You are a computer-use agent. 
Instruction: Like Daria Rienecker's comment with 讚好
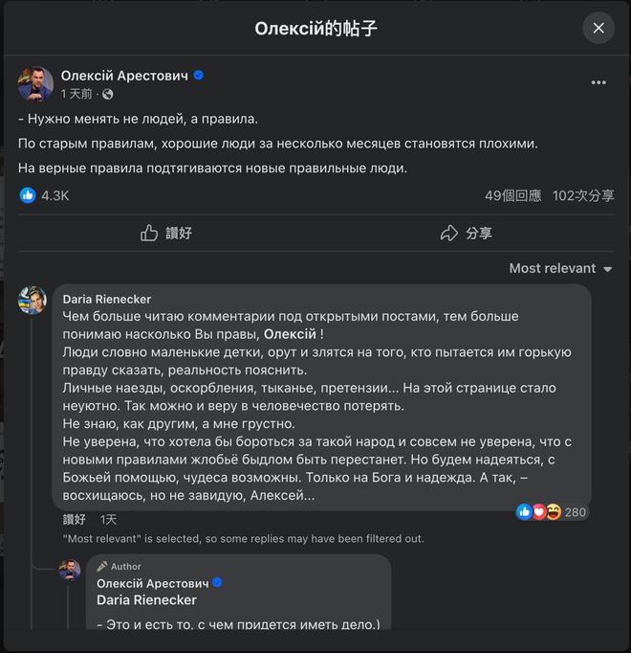[75, 519]
